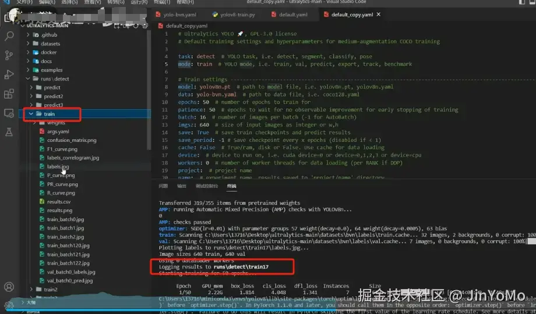Open PR_curve.png file
Screen dimensions: 536x314
click(x=62, y=184)
